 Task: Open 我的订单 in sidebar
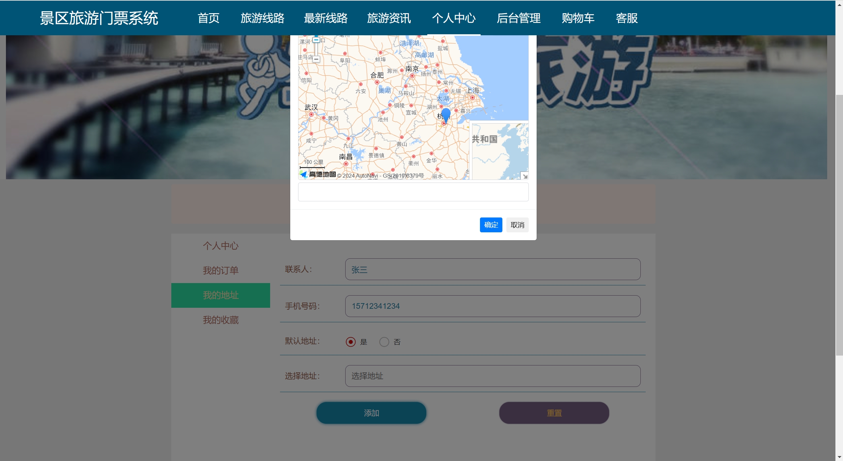(x=220, y=271)
